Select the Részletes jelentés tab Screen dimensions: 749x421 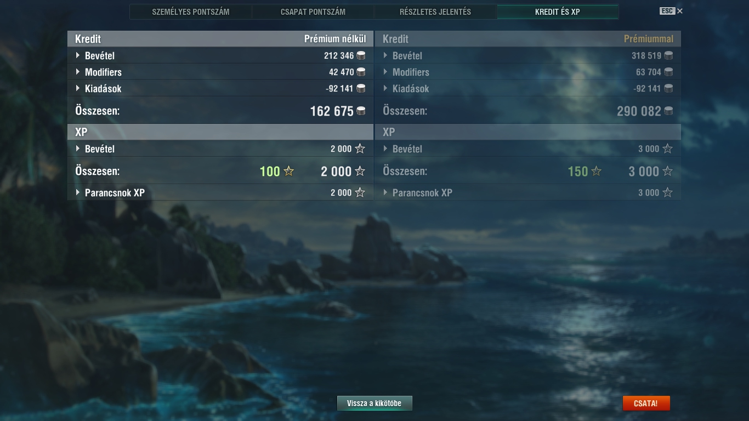tap(435, 12)
